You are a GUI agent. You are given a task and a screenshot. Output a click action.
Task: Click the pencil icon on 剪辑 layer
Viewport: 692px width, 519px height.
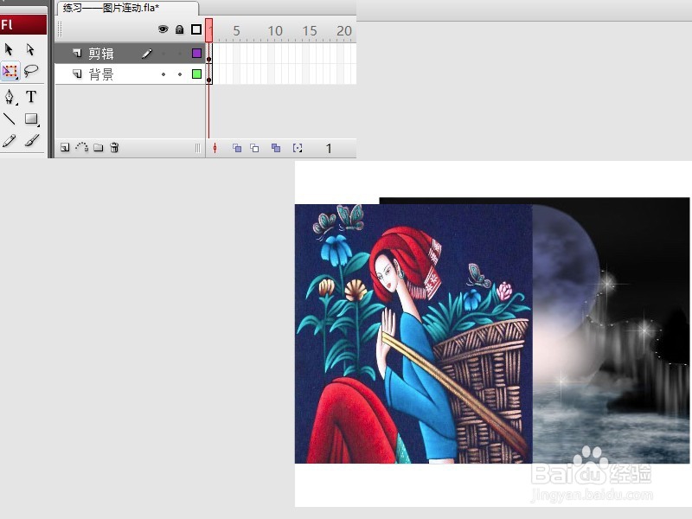pyautogui.click(x=147, y=54)
